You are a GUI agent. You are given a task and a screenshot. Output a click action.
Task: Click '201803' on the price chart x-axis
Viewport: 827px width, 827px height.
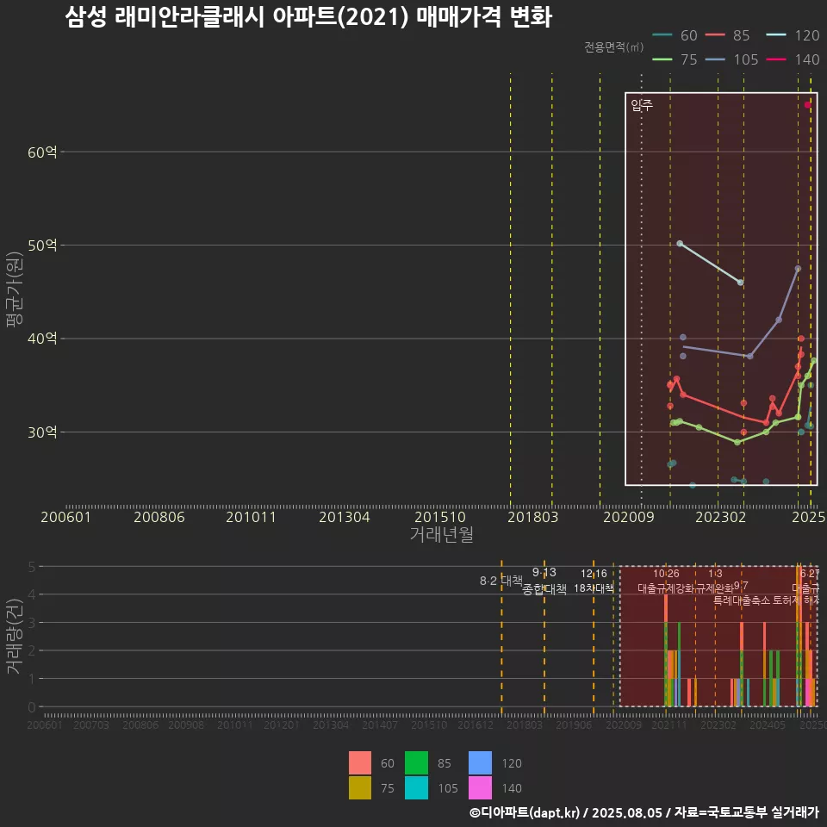point(532,517)
